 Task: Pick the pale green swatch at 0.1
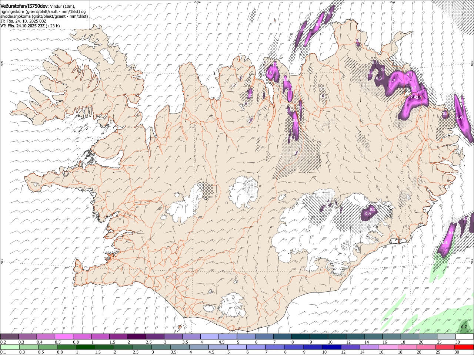click(10, 347)
